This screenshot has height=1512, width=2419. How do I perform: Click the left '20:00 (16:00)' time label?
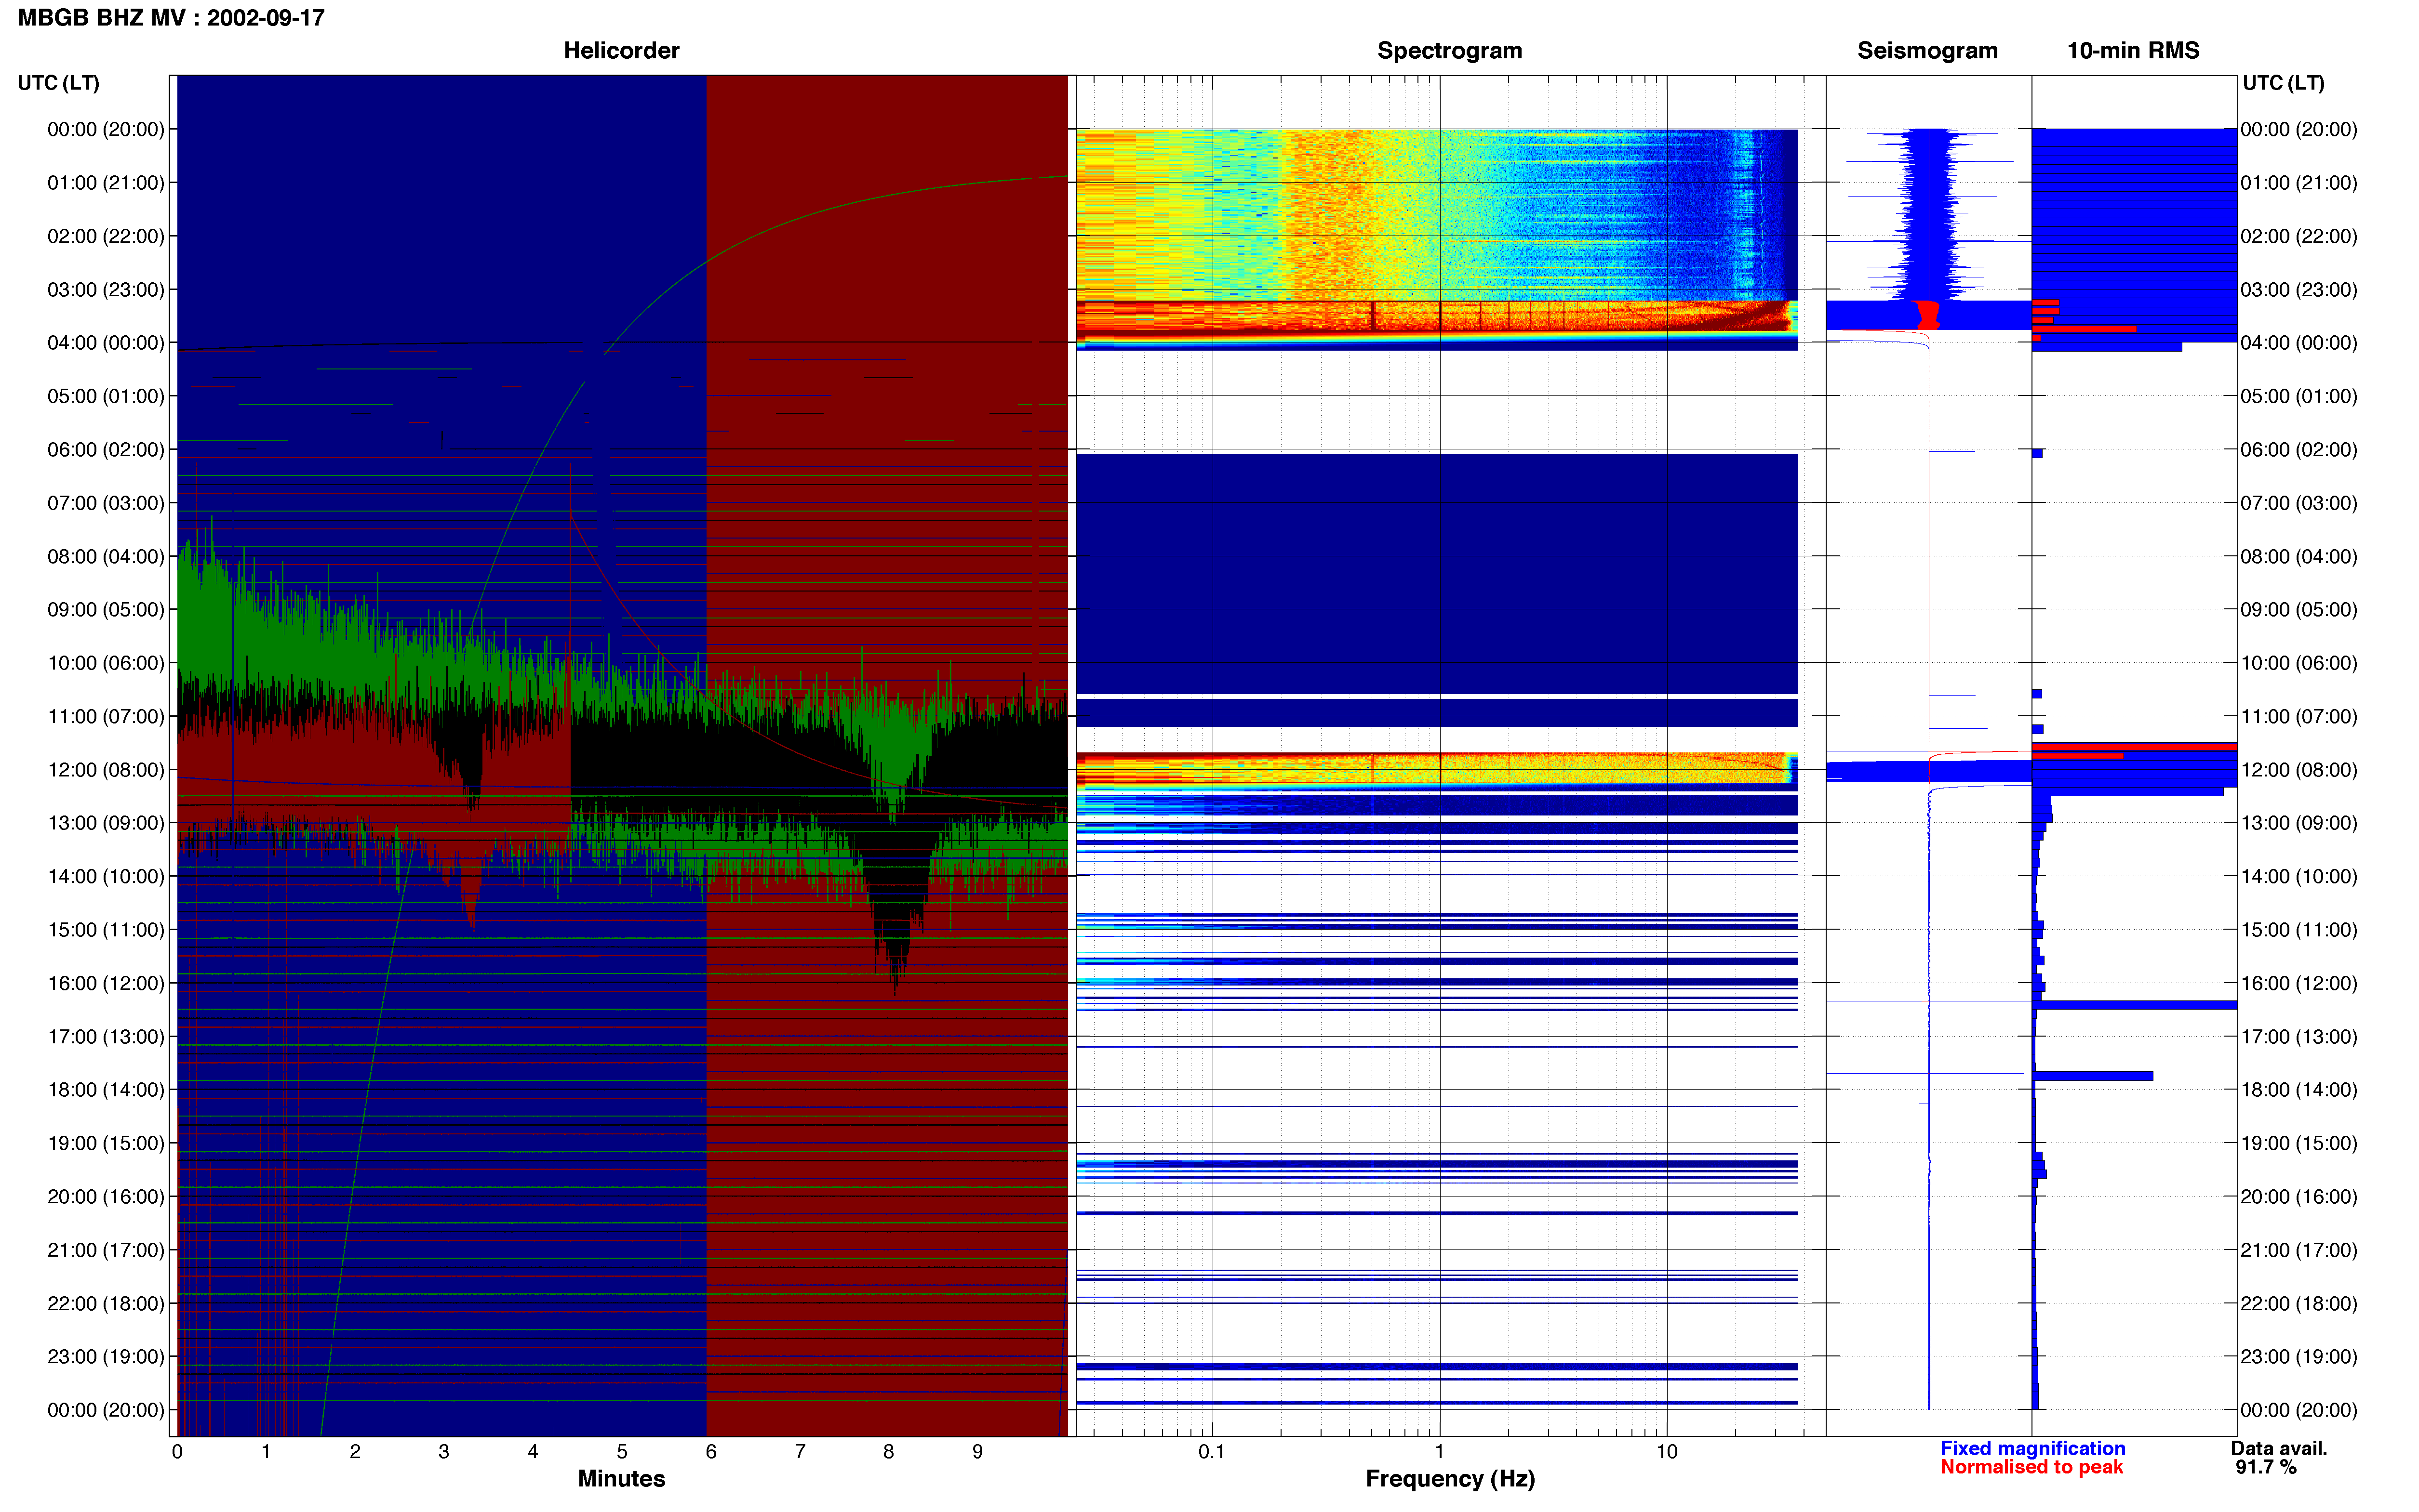coord(106,1197)
